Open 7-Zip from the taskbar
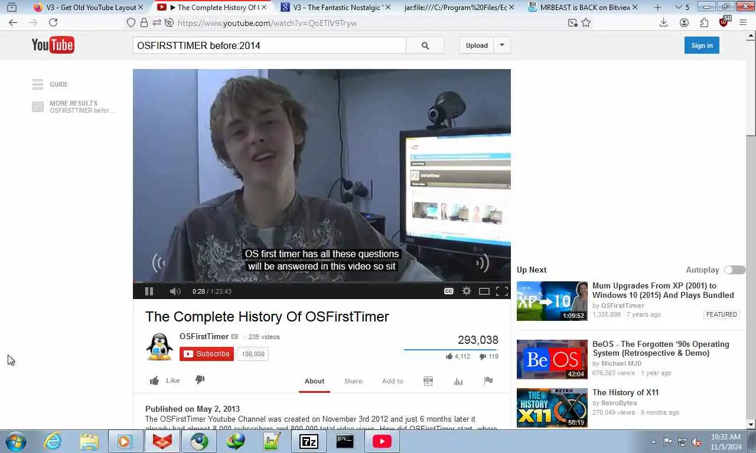This screenshot has width=756, height=453. click(x=308, y=441)
